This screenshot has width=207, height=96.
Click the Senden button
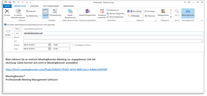8,32
